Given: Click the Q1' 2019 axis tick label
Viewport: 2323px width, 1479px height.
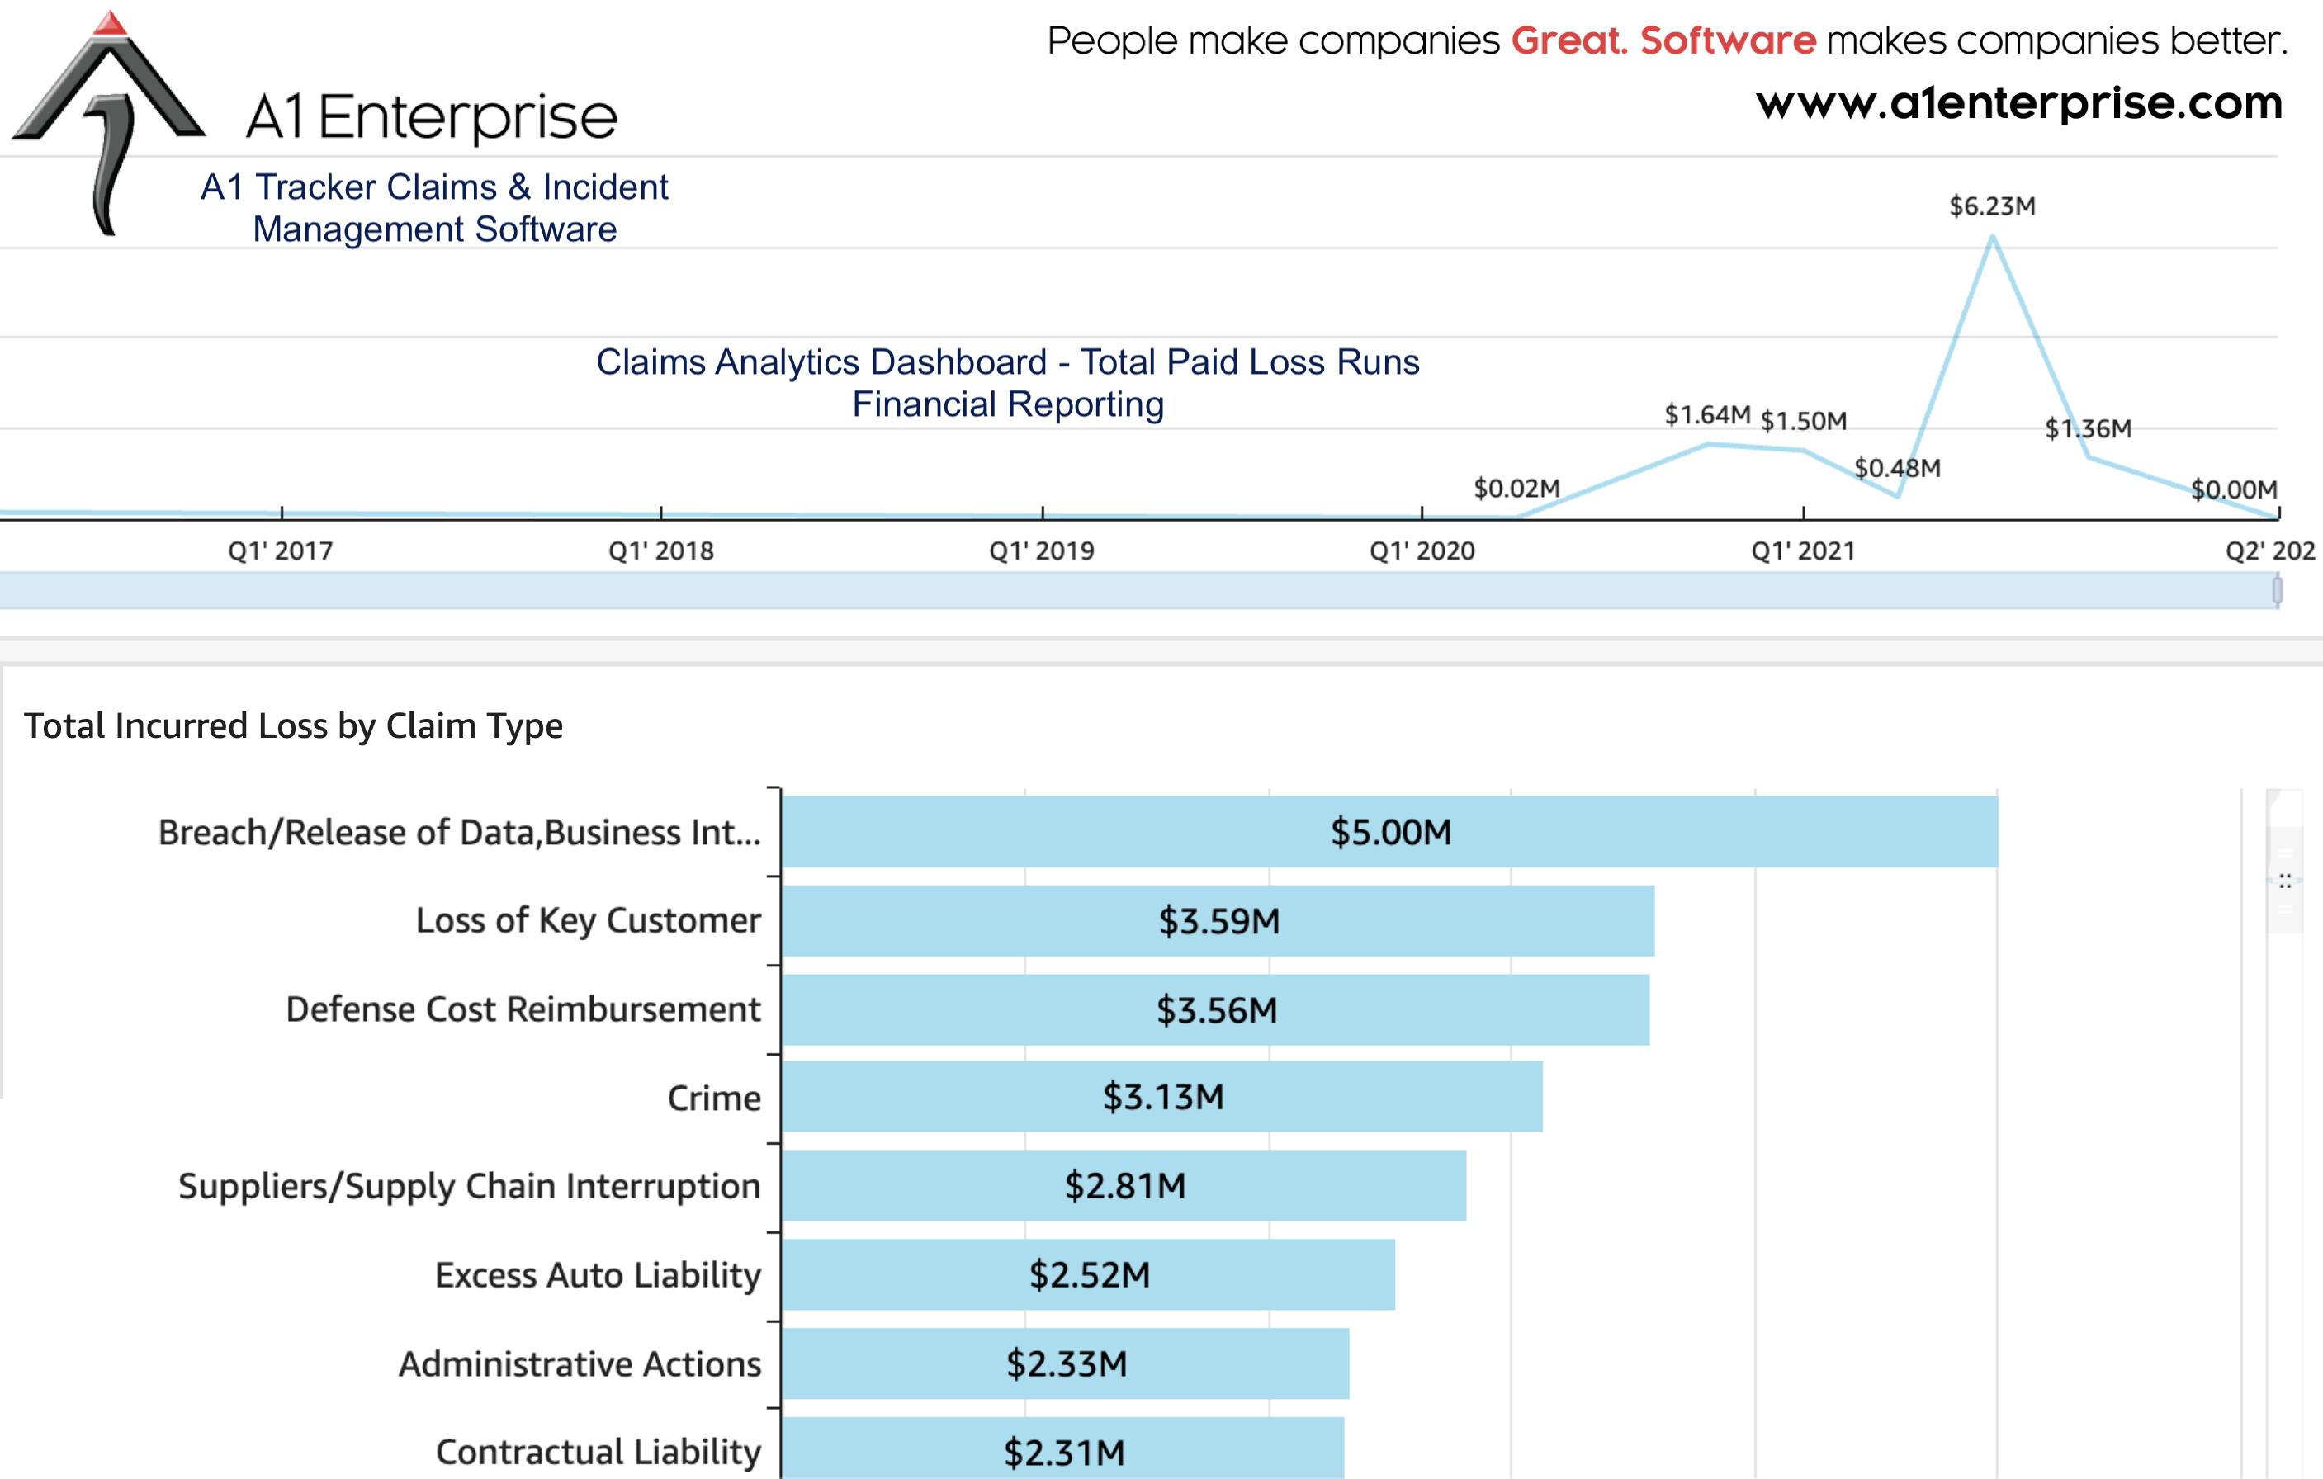Looking at the screenshot, I should pos(1042,550).
